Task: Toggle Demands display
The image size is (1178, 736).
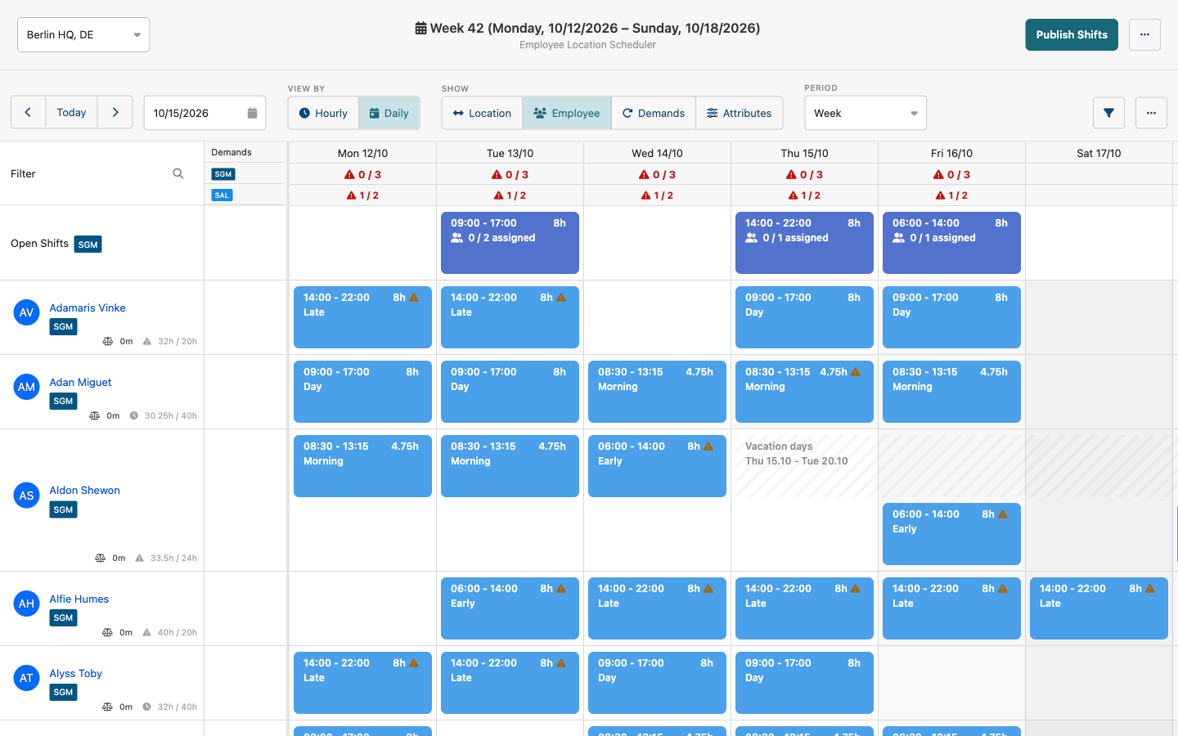Action: click(x=654, y=113)
